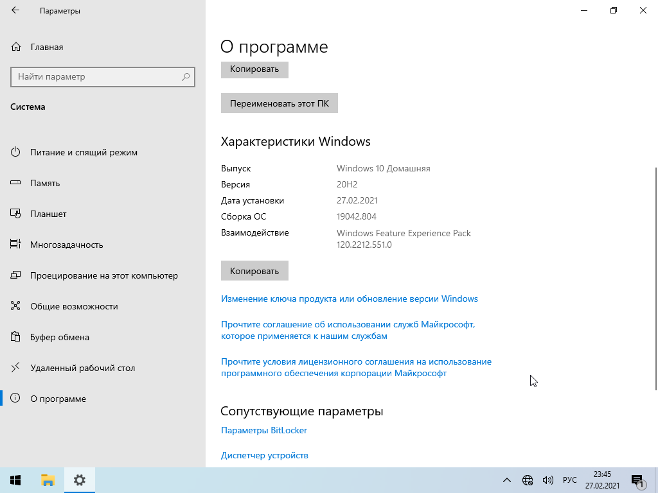Go back with the arrow icon
658x493 pixels.
click(15, 10)
